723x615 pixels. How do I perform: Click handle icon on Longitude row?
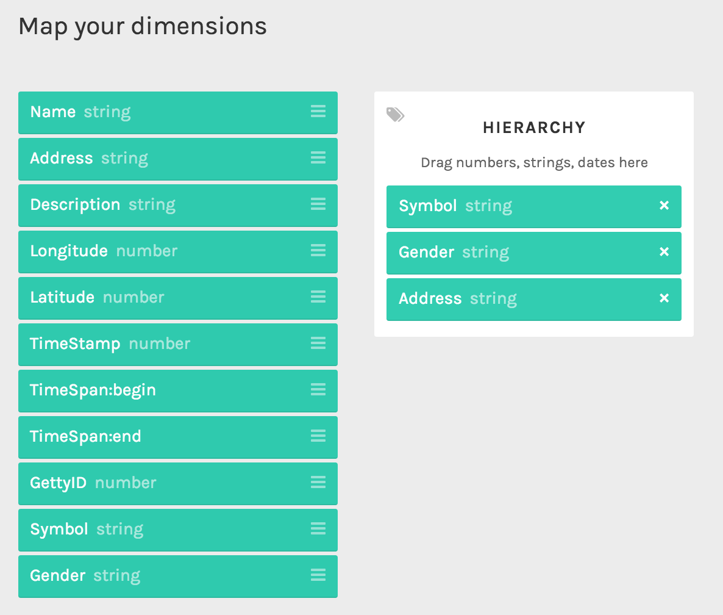point(318,251)
